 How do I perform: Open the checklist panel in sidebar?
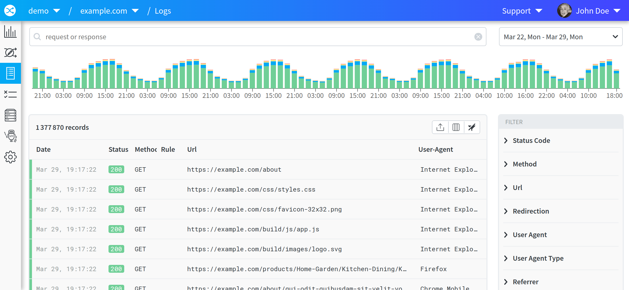point(10,94)
